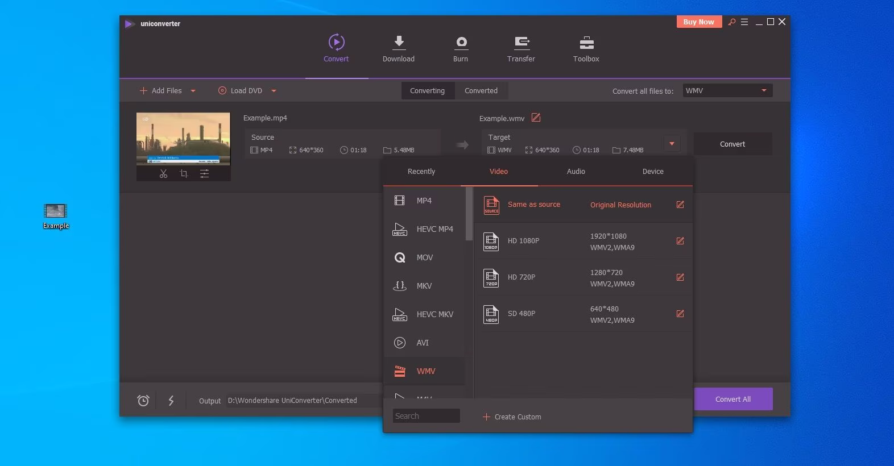Open the Convert section icon

pos(336,42)
